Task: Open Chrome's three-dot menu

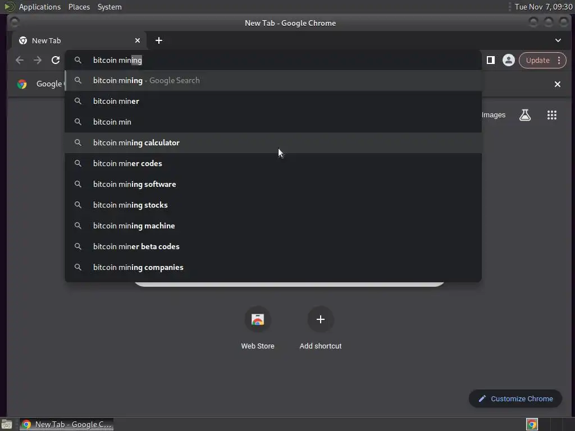Action: pos(559,61)
